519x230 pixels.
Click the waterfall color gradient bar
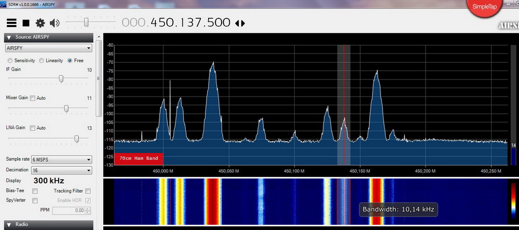click(x=513, y=202)
